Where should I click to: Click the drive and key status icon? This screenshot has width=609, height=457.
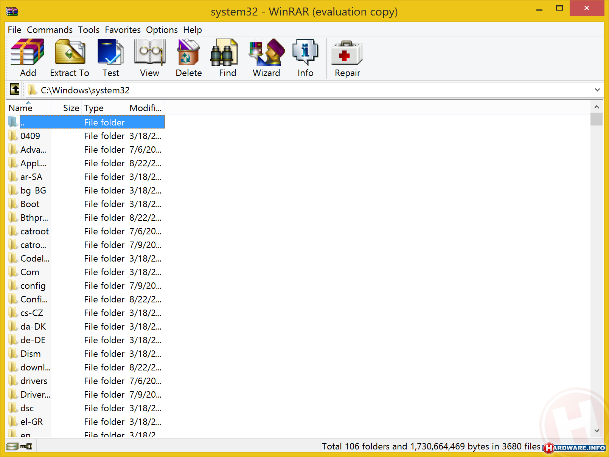point(19,446)
